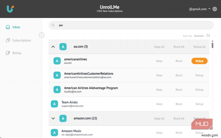
Task: Click Keep for americanairlines
Action: tap(159, 61)
